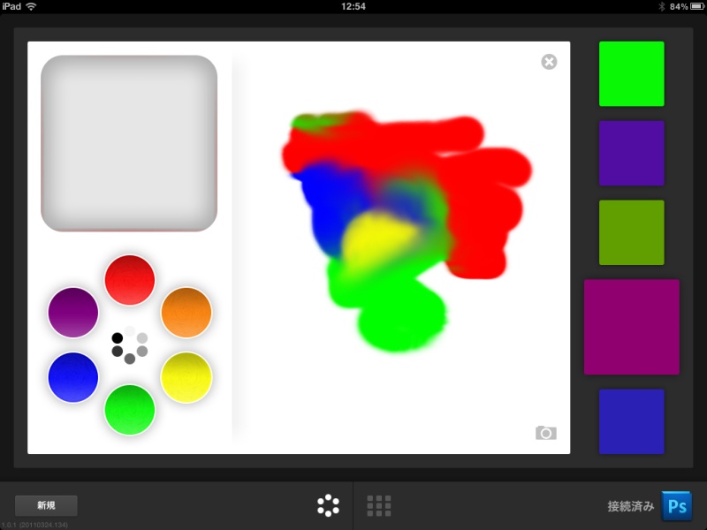
Task: Tap the 接続済み connection status
Action: tap(629, 505)
